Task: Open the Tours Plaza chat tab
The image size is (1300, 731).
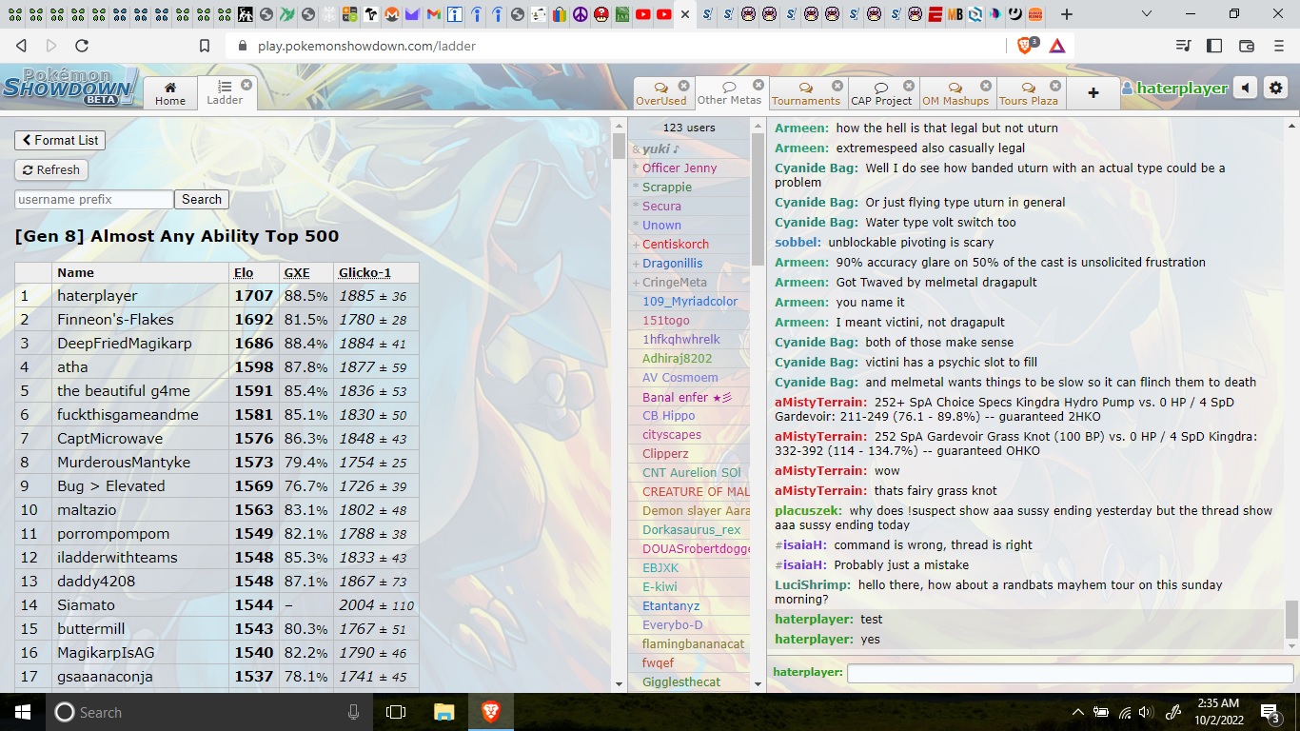Action: click(x=1028, y=93)
